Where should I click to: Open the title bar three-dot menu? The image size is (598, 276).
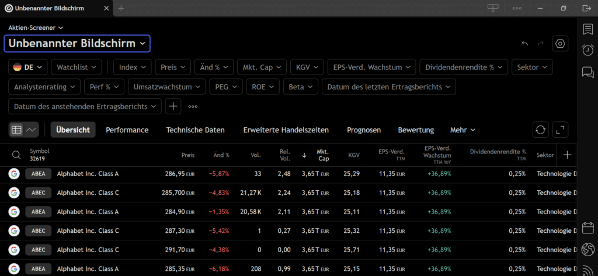517,8
